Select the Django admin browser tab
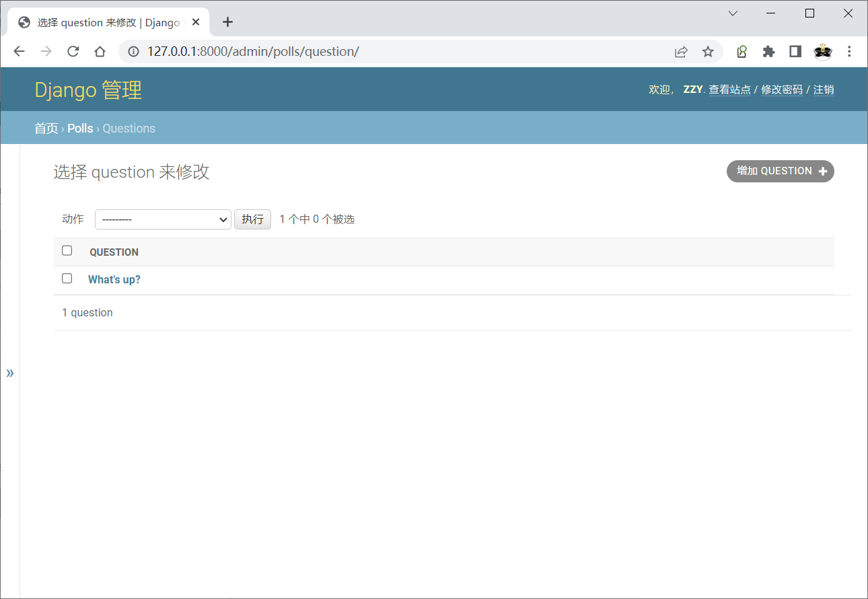Screen dimensions: 868x599 pyautogui.click(x=108, y=22)
